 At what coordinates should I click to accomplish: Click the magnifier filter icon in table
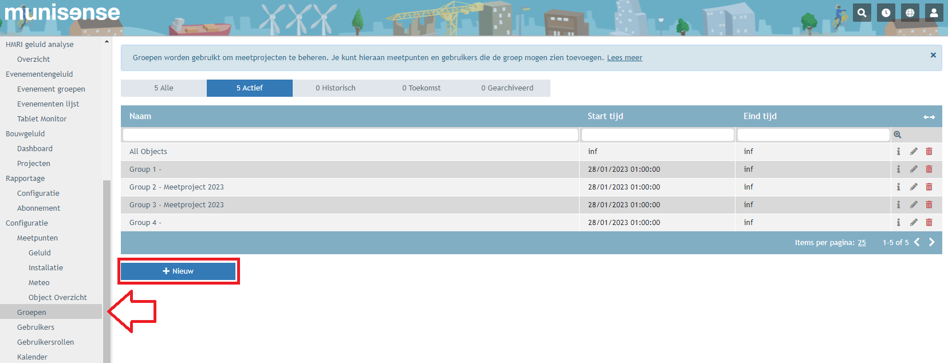898,135
